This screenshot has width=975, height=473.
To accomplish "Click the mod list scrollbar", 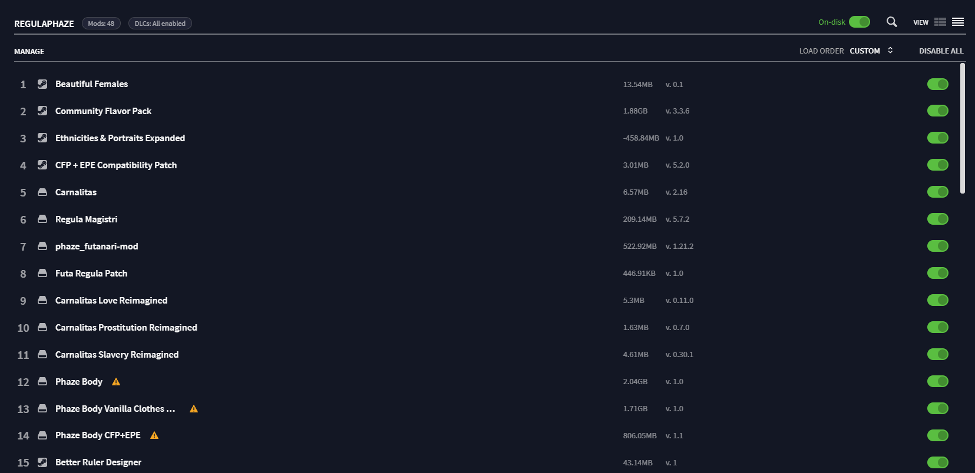I will [x=963, y=128].
